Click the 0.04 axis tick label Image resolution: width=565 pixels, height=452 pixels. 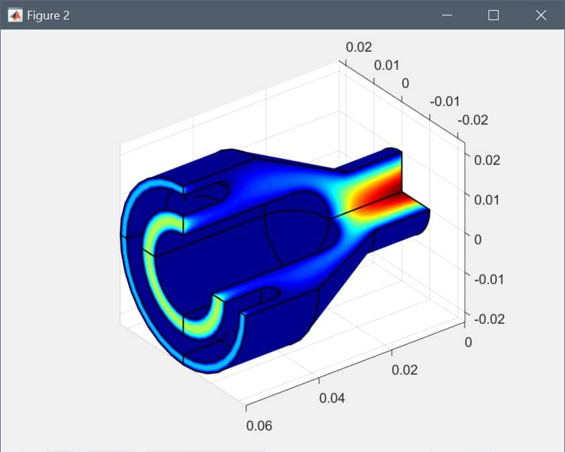332,398
